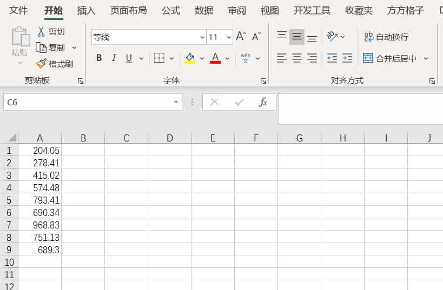Click the Paste clipboard icon
This screenshot has width=443, height=290.
pyautogui.click(x=21, y=37)
